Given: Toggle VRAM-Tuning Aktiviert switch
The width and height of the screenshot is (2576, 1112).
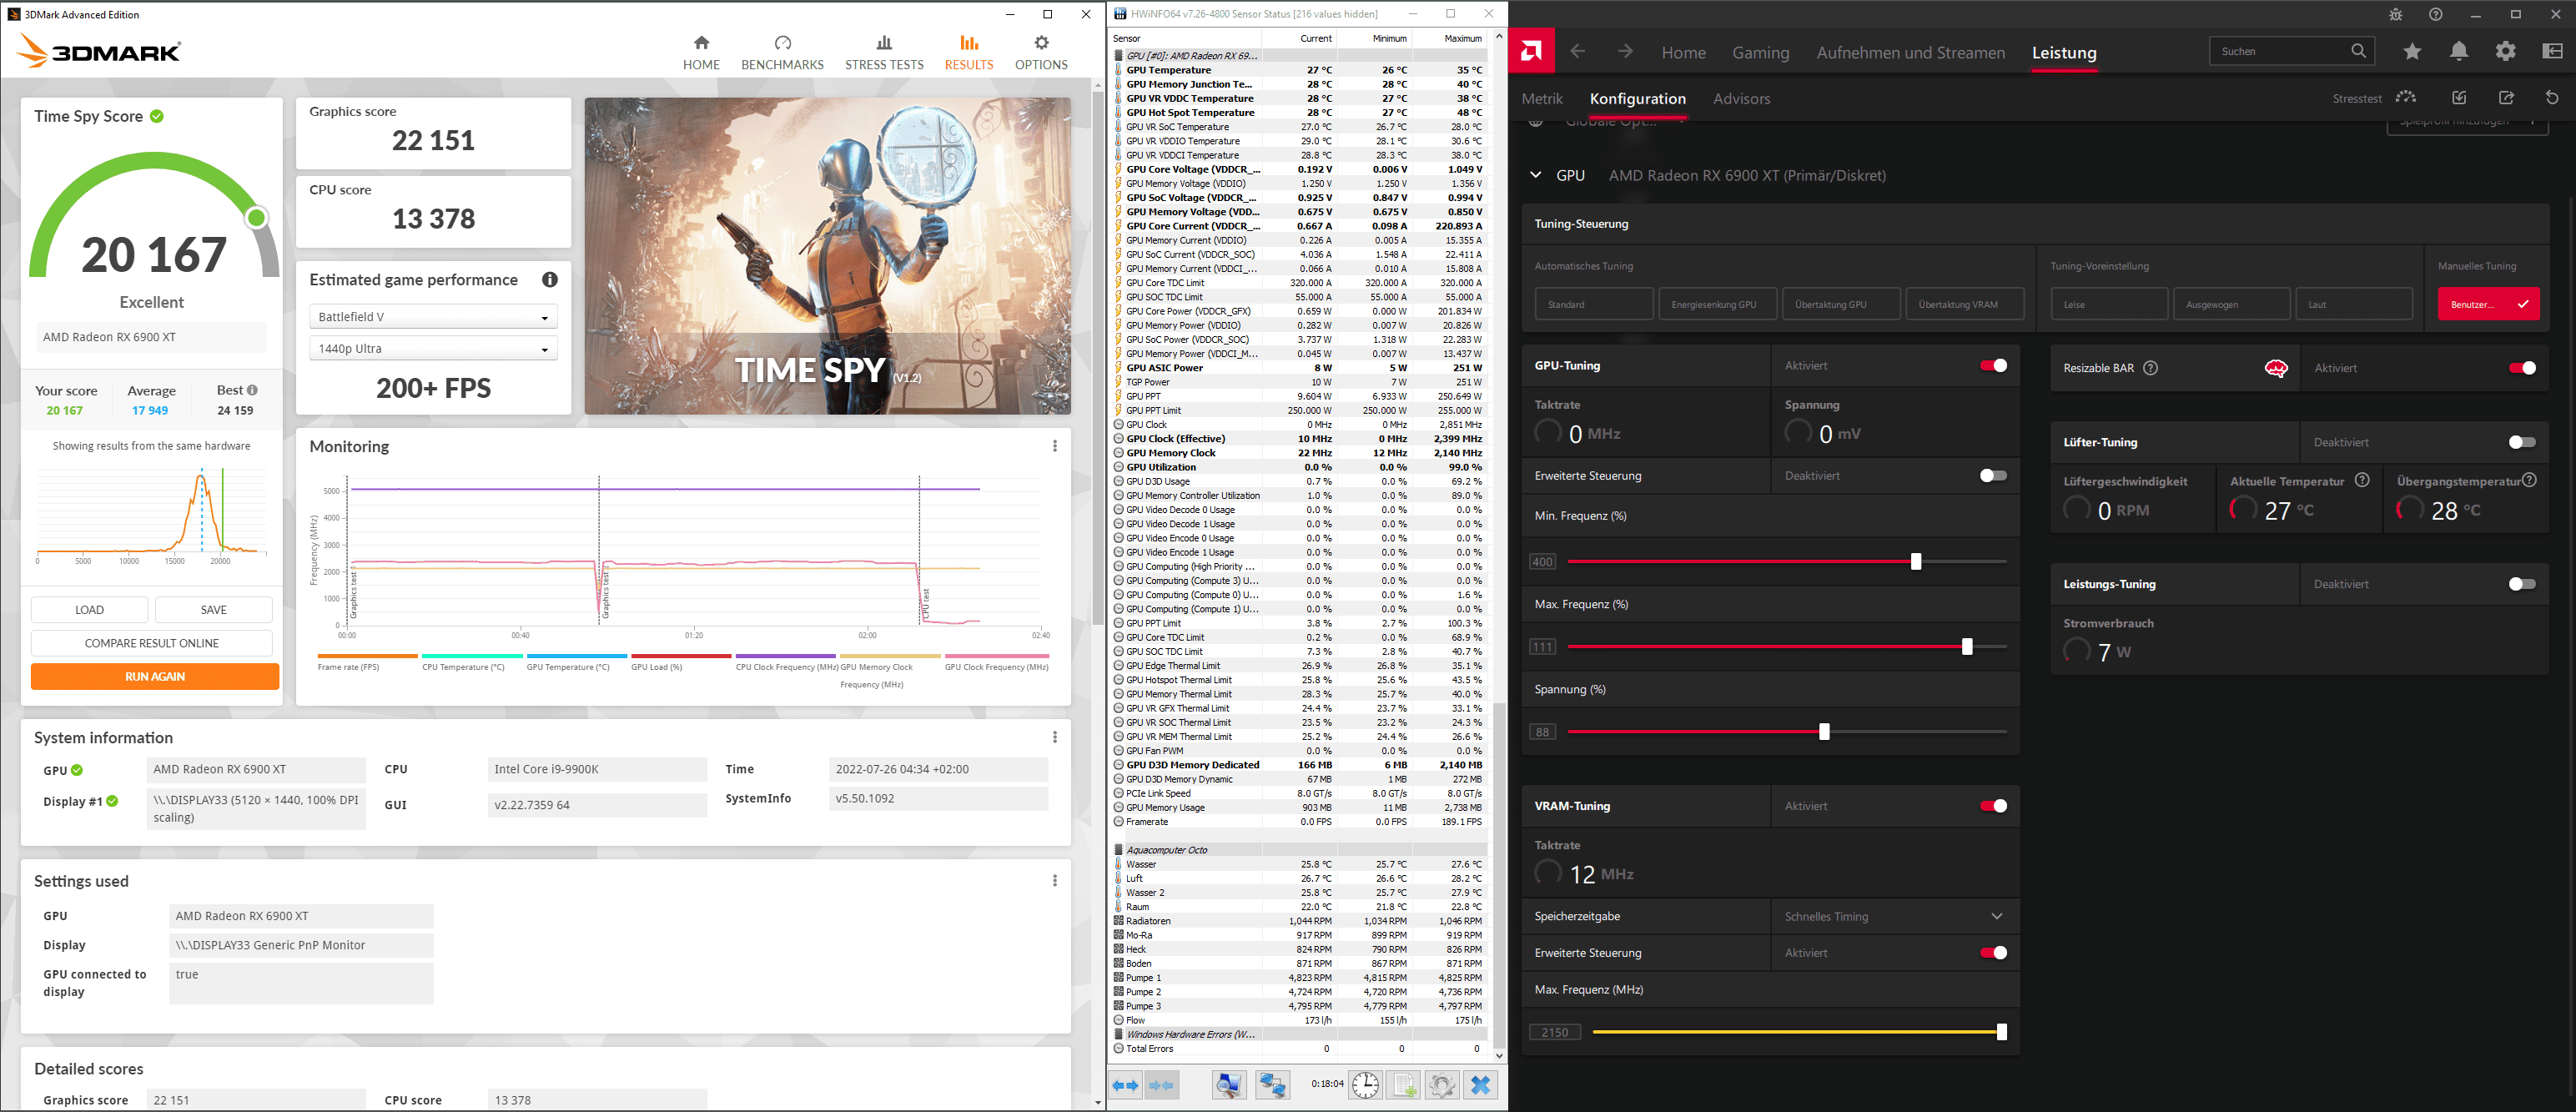Looking at the screenshot, I should pos(1993,806).
